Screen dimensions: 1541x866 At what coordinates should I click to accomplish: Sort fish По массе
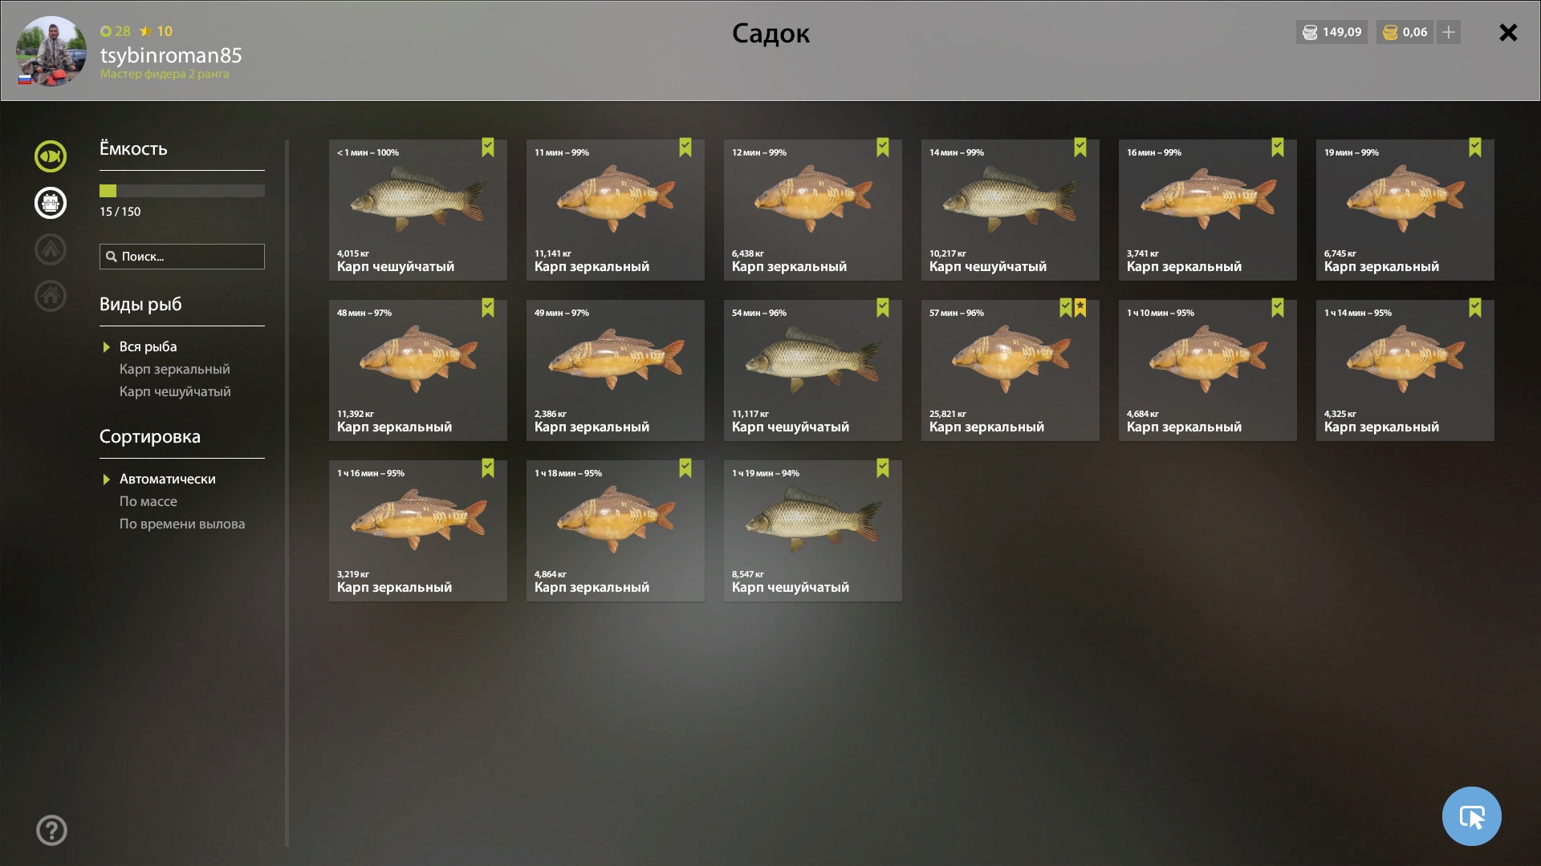[148, 501]
